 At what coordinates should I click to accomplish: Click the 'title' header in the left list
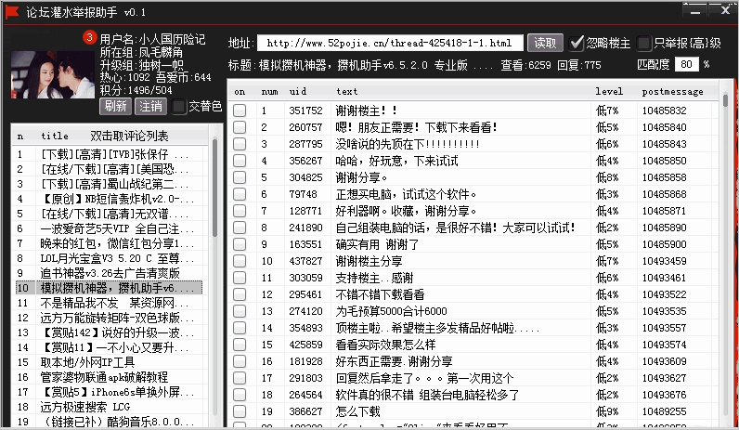(55, 136)
